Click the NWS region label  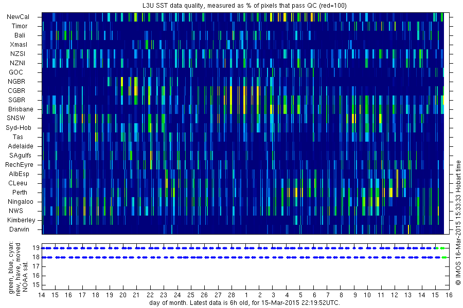pos(15,211)
